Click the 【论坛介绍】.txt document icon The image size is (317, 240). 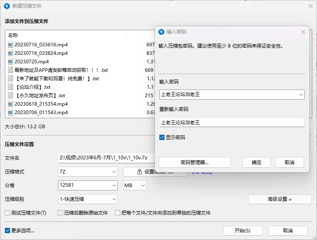tap(10, 87)
